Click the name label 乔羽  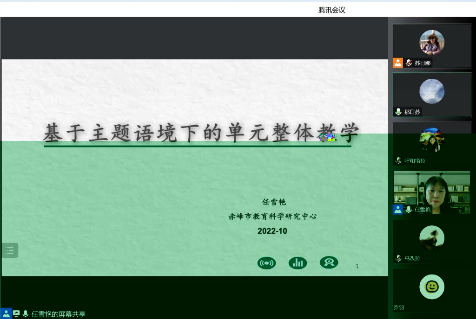tap(398, 307)
